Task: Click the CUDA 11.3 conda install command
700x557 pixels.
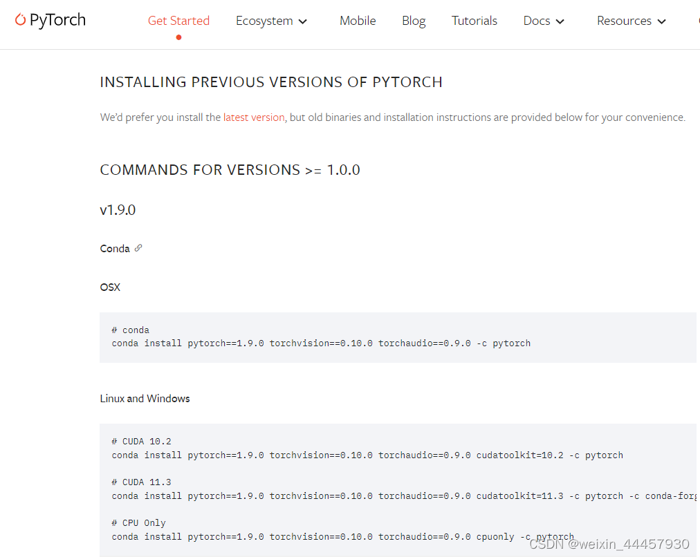Action: pos(403,496)
